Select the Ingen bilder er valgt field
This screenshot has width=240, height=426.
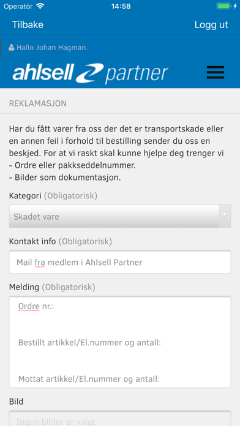[120, 419]
